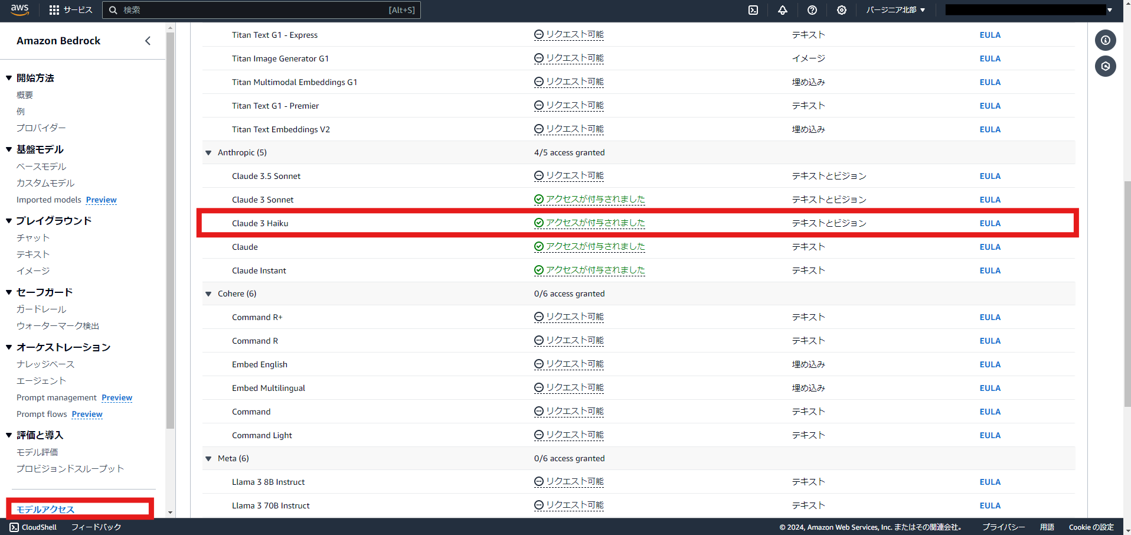Click status icon for Llama 3 8B Instruct
The height and width of the screenshot is (535, 1131).
pyautogui.click(x=538, y=482)
